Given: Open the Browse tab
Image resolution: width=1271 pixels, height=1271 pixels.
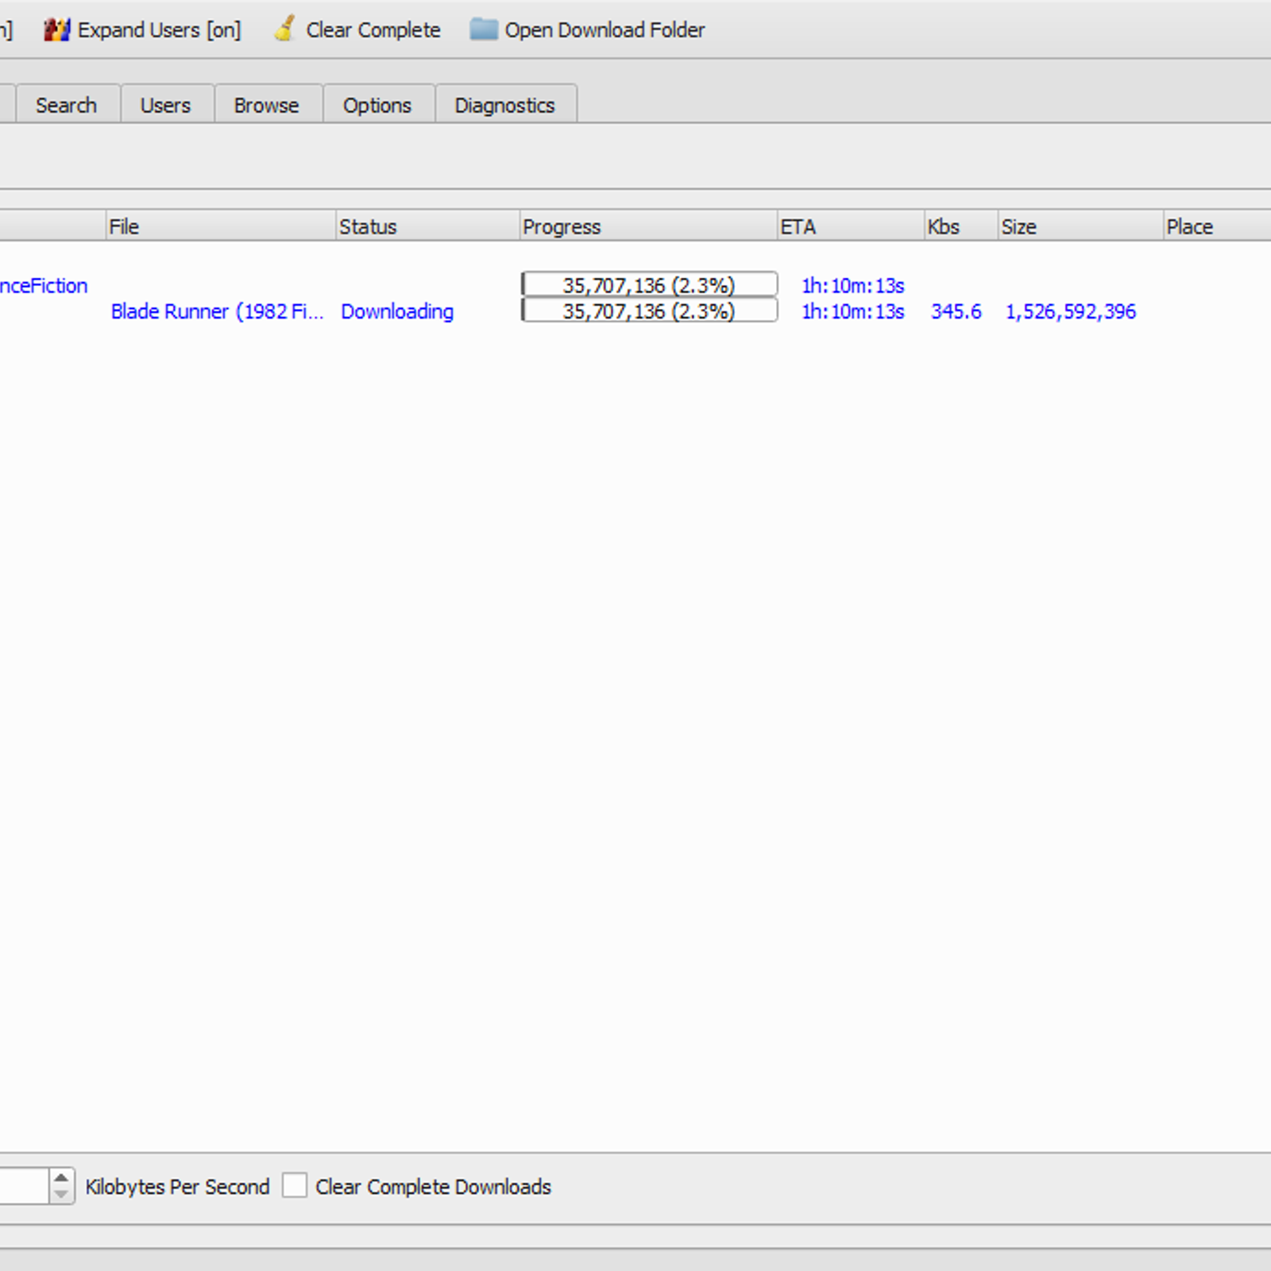Looking at the screenshot, I should (267, 105).
